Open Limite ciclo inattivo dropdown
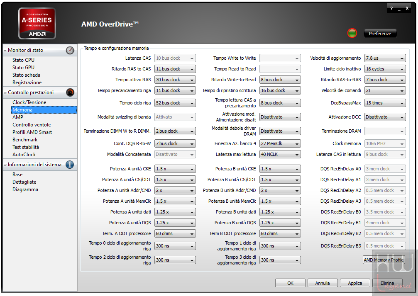 385,69
